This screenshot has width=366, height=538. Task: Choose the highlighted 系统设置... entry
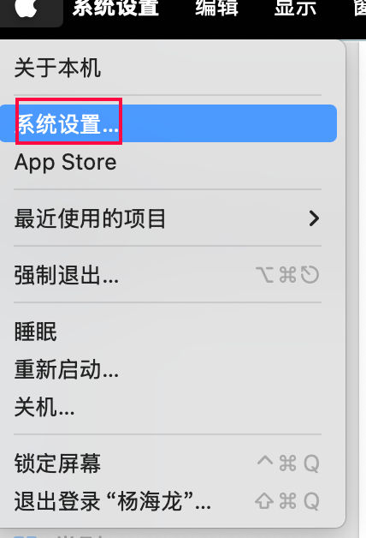pyautogui.click(x=168, y=123)
